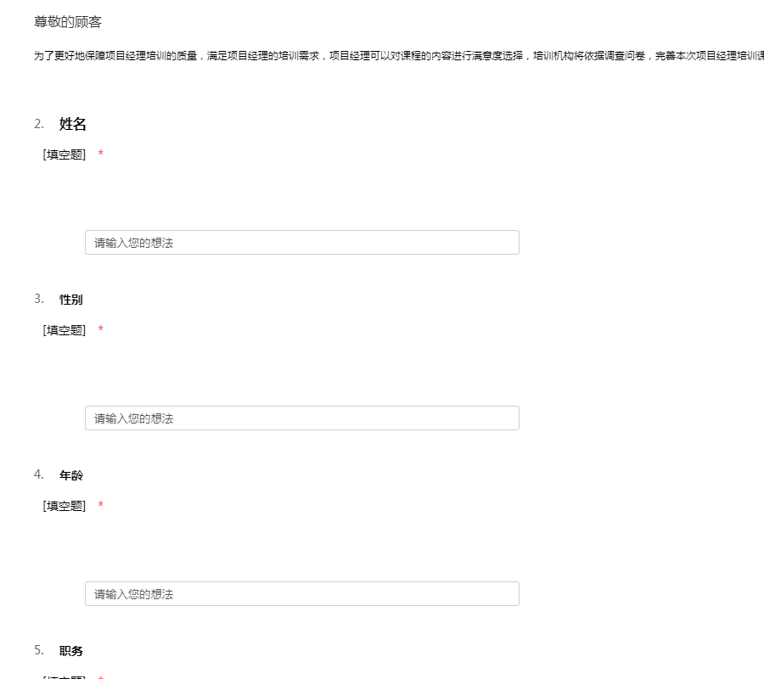Click the red required asterisk for 职务
Image resolution: width=764 pixels, height=679 pixels.
[101, 677]
